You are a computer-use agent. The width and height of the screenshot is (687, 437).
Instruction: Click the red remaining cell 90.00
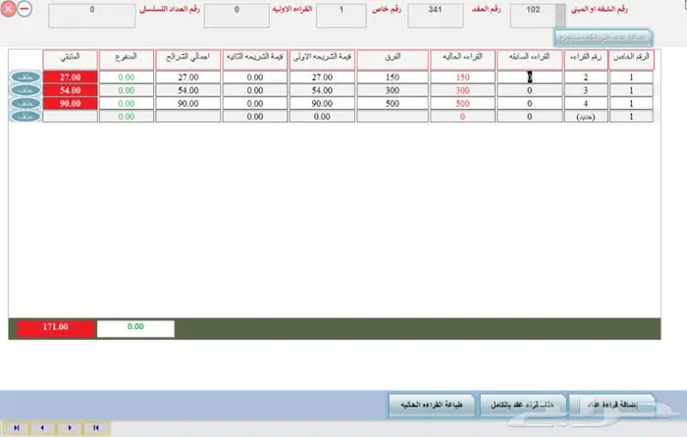pos(70,103)
